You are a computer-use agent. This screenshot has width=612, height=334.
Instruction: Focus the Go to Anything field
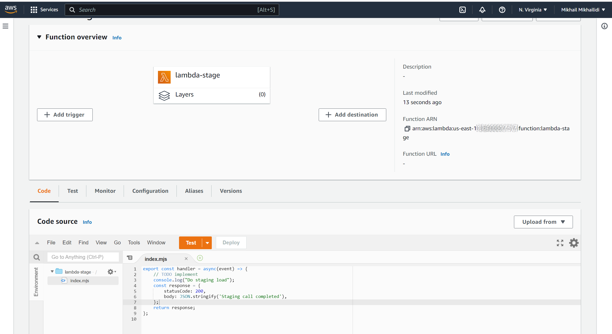83,257
